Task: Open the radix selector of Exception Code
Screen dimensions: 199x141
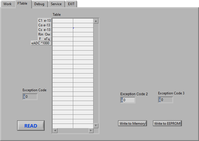Action: coord(24,97)
